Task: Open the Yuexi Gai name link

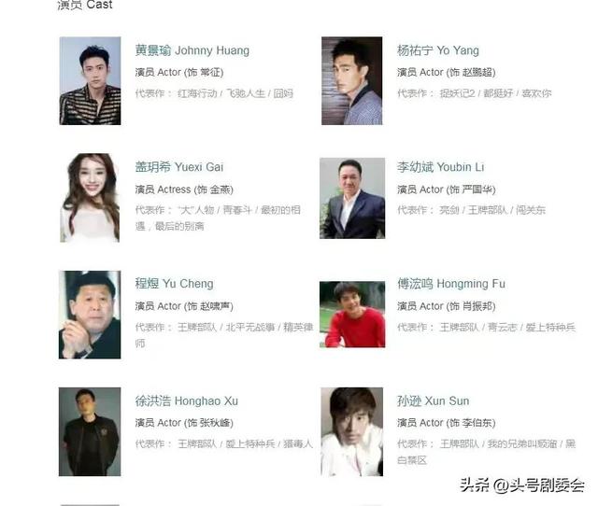Action: (x=179, y=167)
